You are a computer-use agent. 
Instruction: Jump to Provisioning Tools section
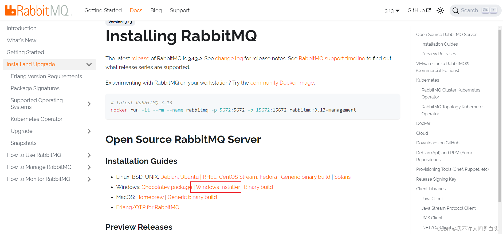(452, 169)
